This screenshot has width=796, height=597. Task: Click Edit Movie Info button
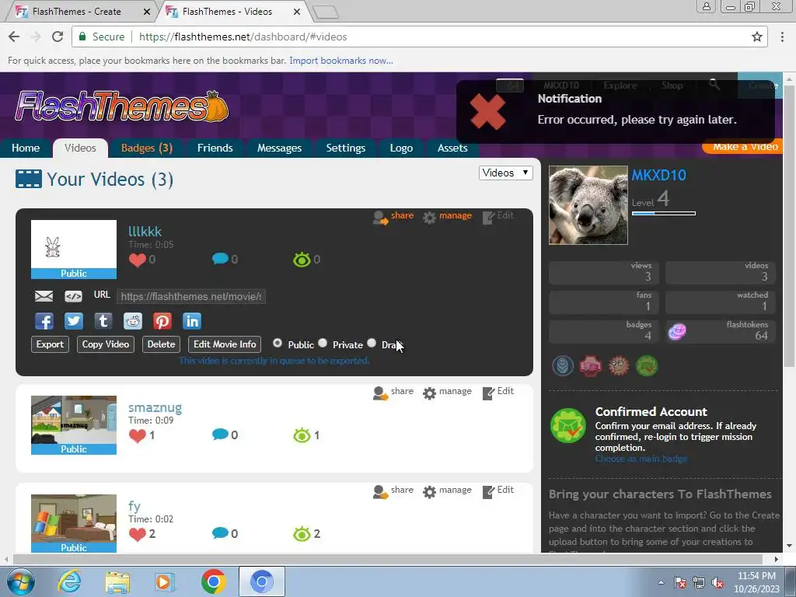(225, 344)
